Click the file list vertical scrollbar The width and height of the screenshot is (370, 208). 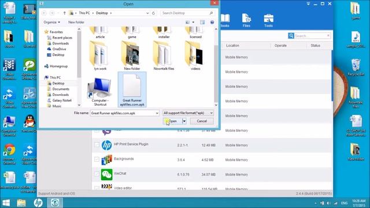tap(216, 73)
